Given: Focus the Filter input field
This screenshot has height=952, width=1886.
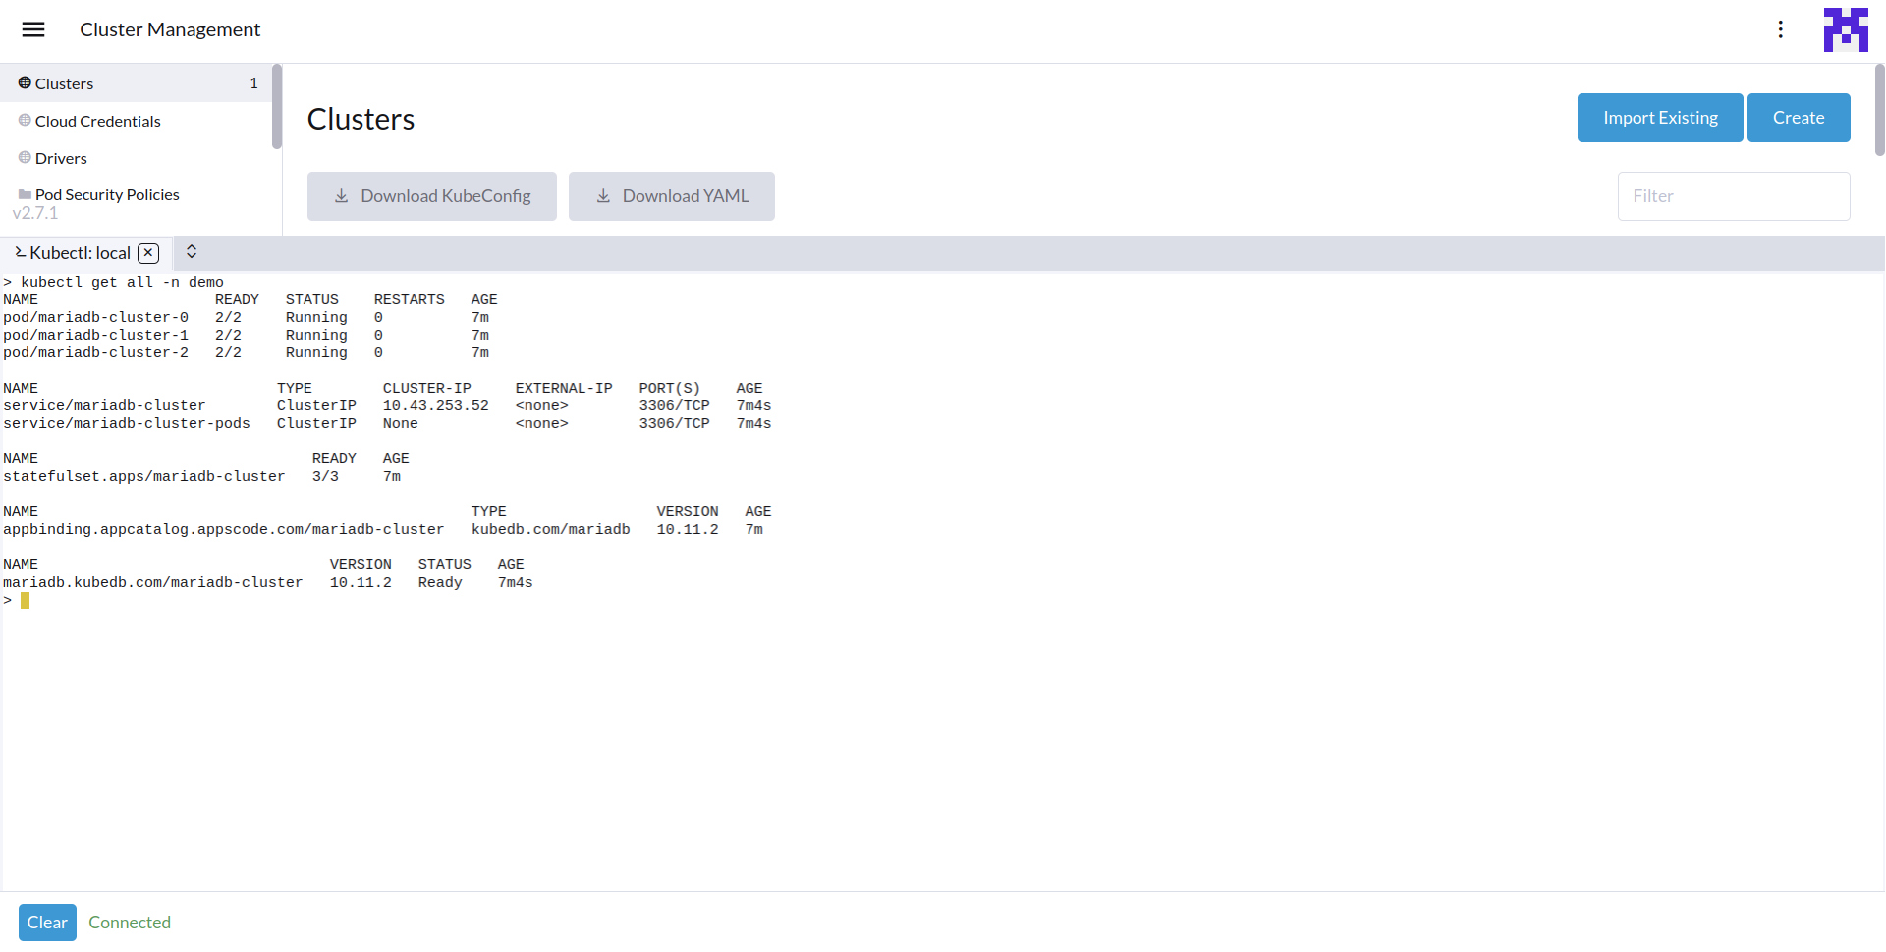Looking at the screenshot, I should [1733, 196].
